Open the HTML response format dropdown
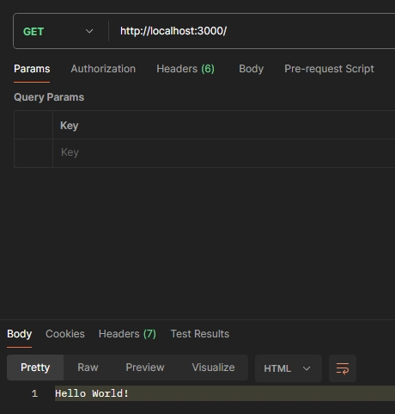Viewport: 395px width, 414px height. pos(289,368)
